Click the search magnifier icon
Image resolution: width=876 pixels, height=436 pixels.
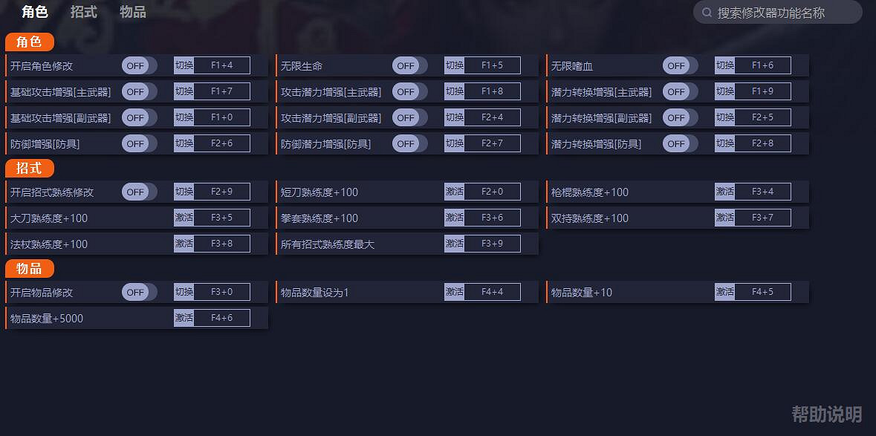click(x=707, y=13)
